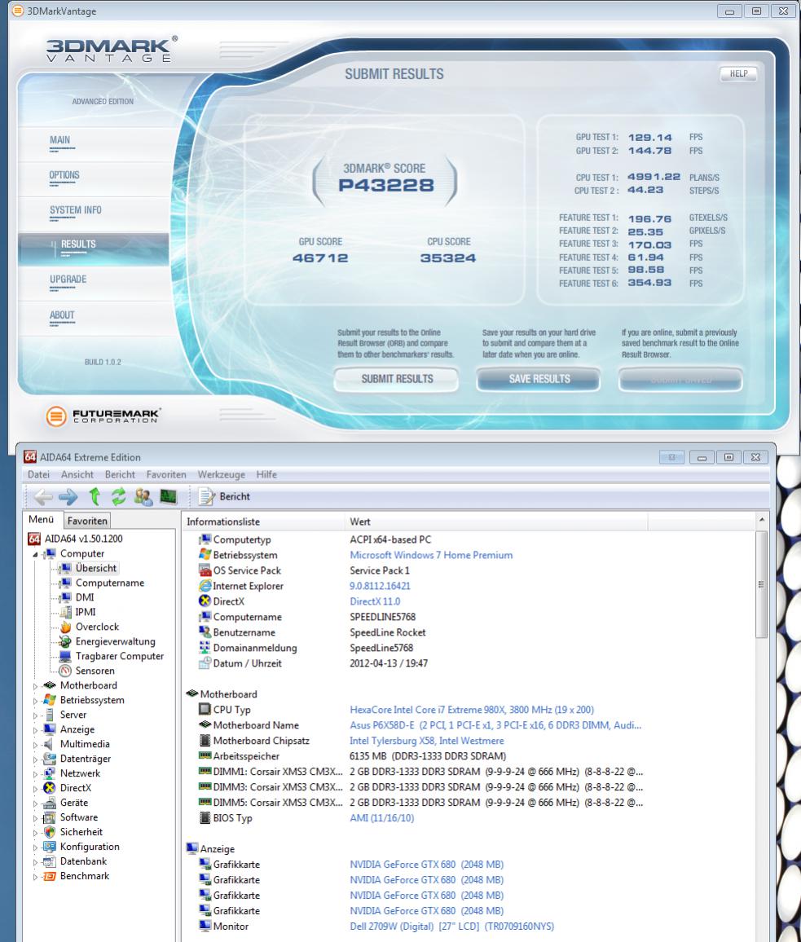Click the SUBMIT RESULTS button
Screen dimensions: 801x942
(x=397, y=379)
